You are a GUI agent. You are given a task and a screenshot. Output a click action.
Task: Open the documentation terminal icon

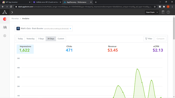click(x=163, y=12)
